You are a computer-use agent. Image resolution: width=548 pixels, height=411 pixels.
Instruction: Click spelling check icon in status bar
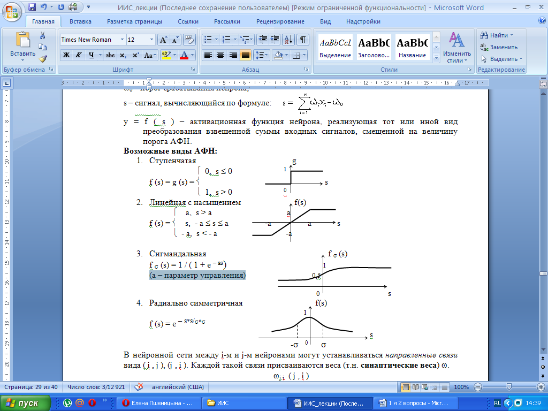tap(139, 387)
